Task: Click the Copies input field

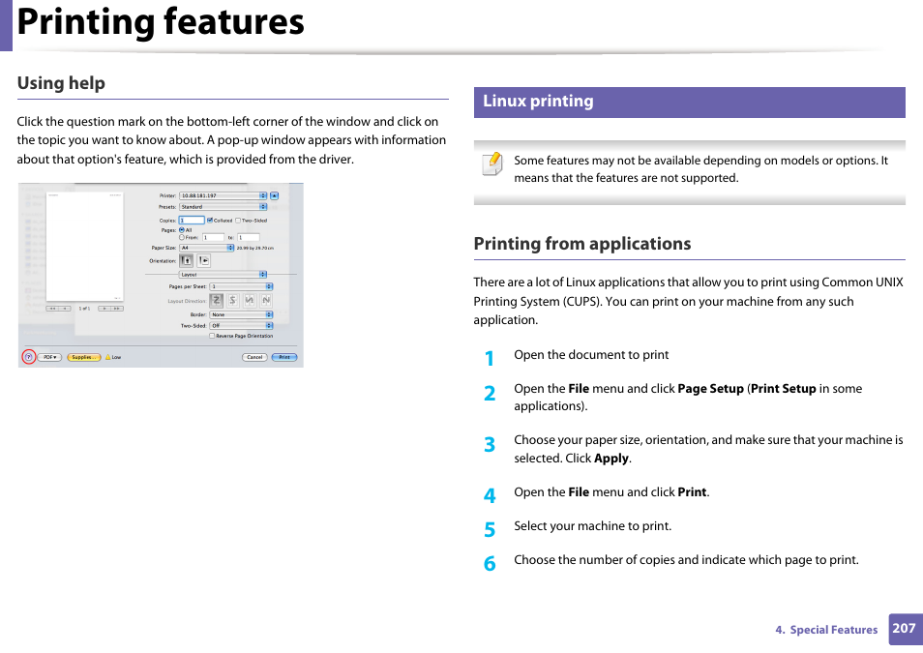Action: 192,221
